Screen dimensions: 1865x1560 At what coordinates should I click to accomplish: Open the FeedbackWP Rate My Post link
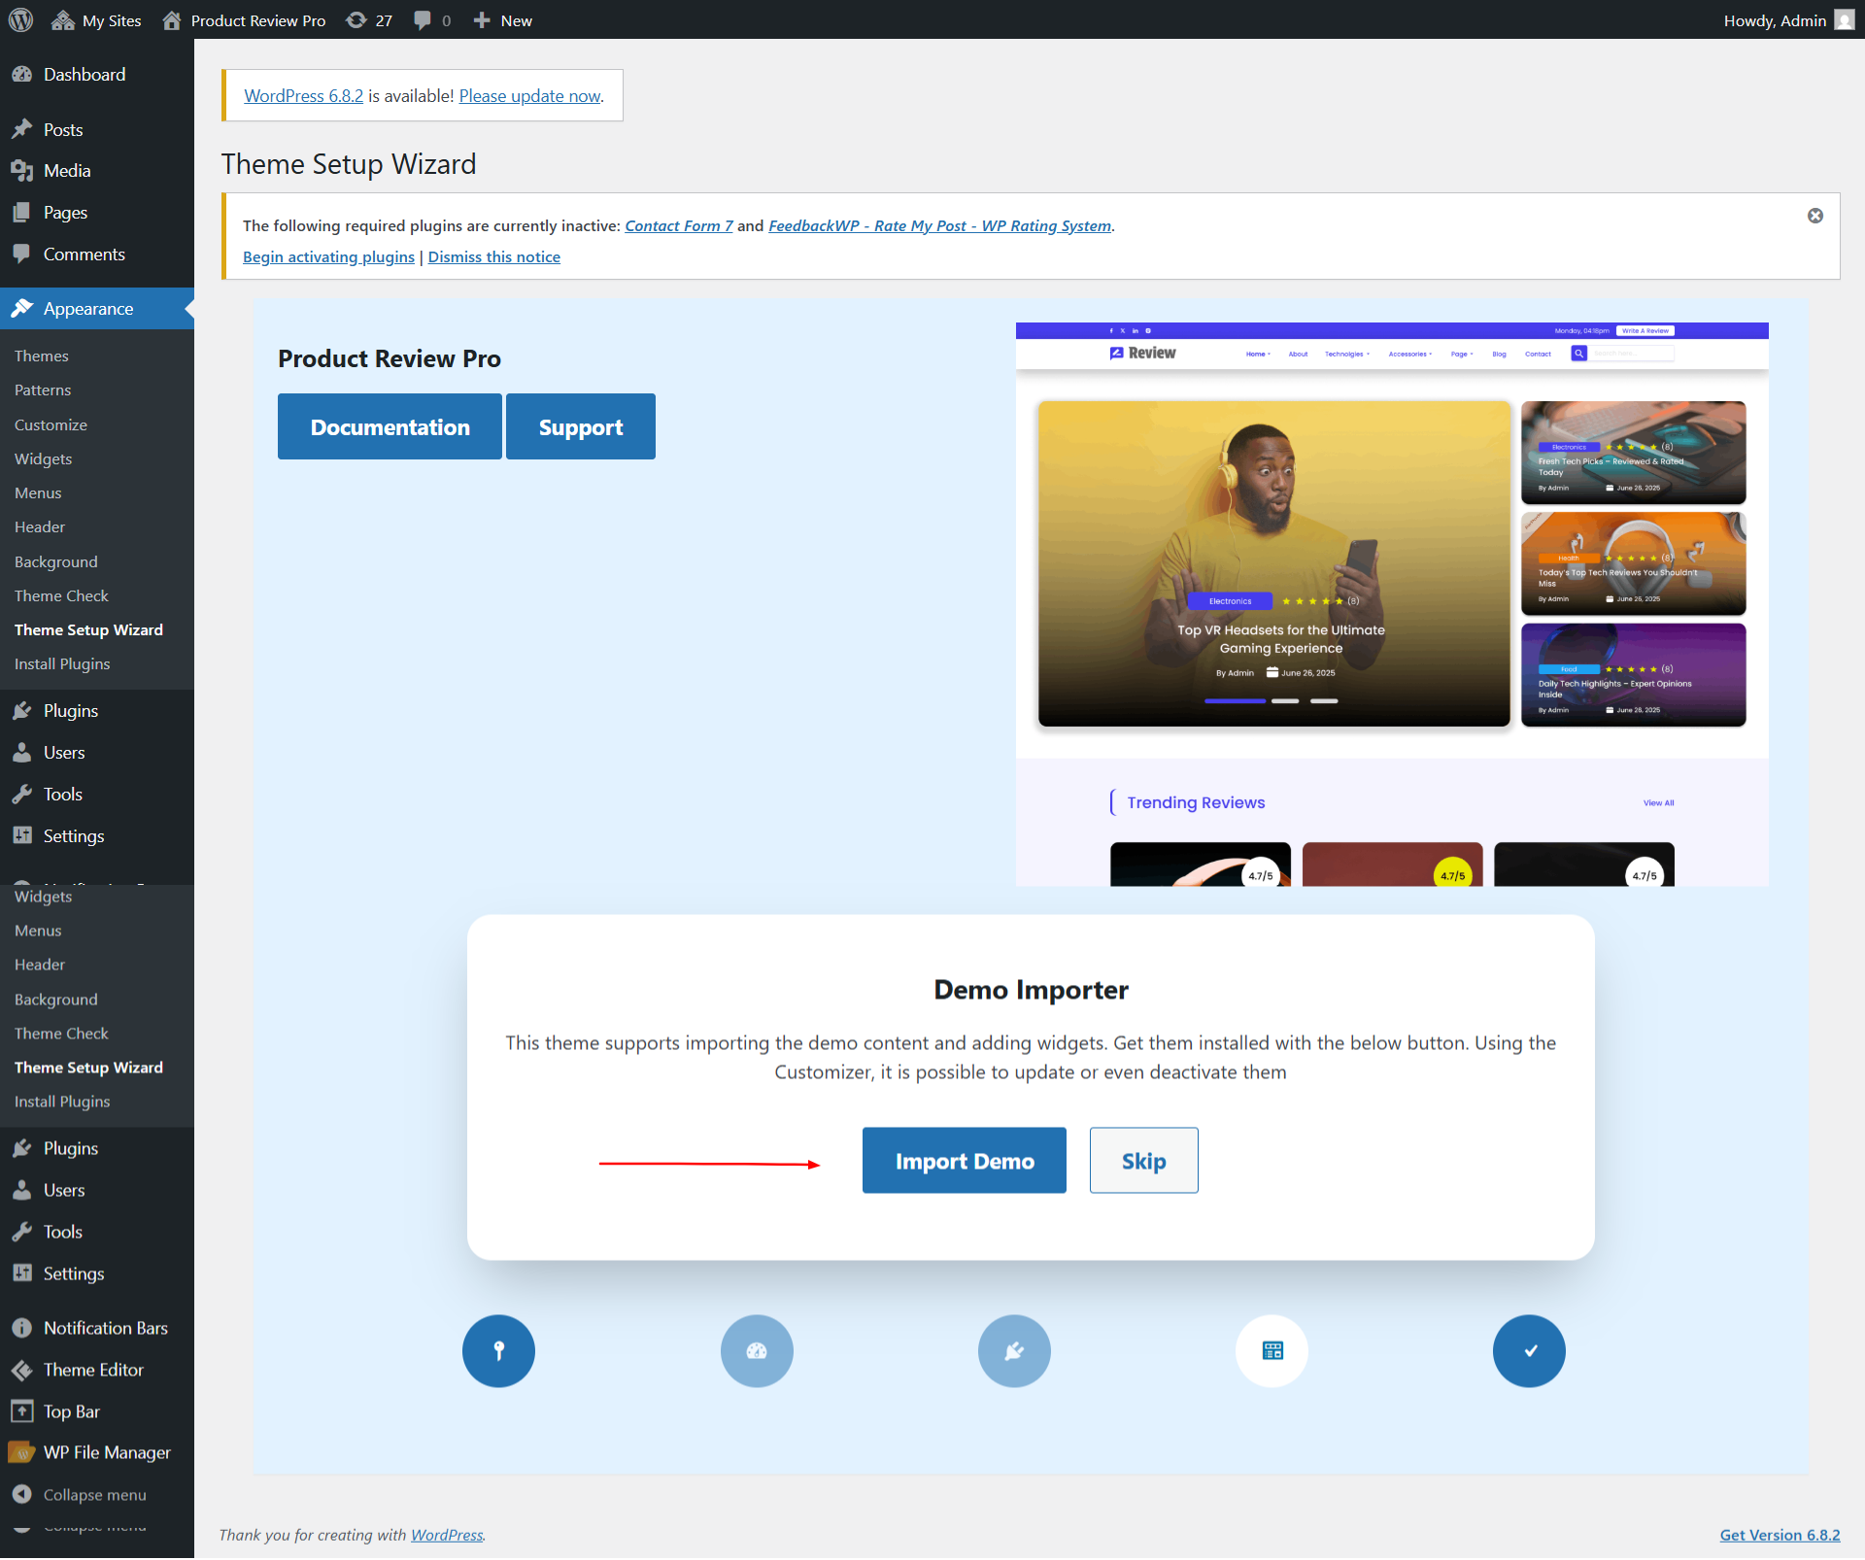(939, 225)
